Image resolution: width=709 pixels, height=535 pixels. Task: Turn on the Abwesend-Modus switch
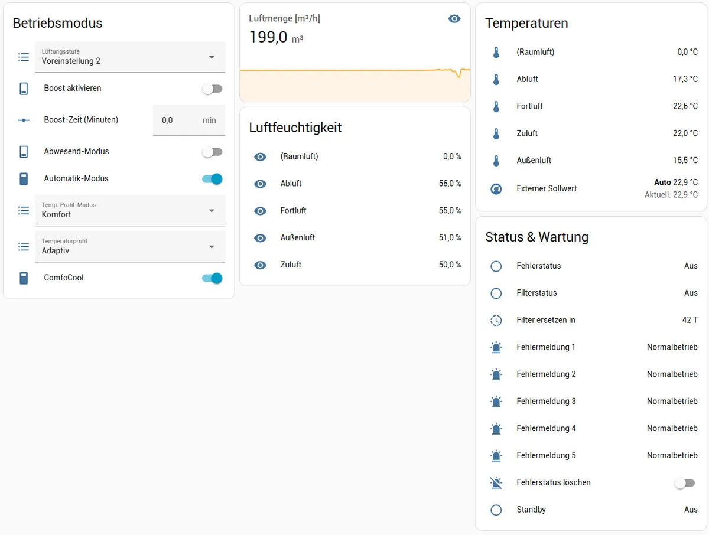tap(212, 152)
